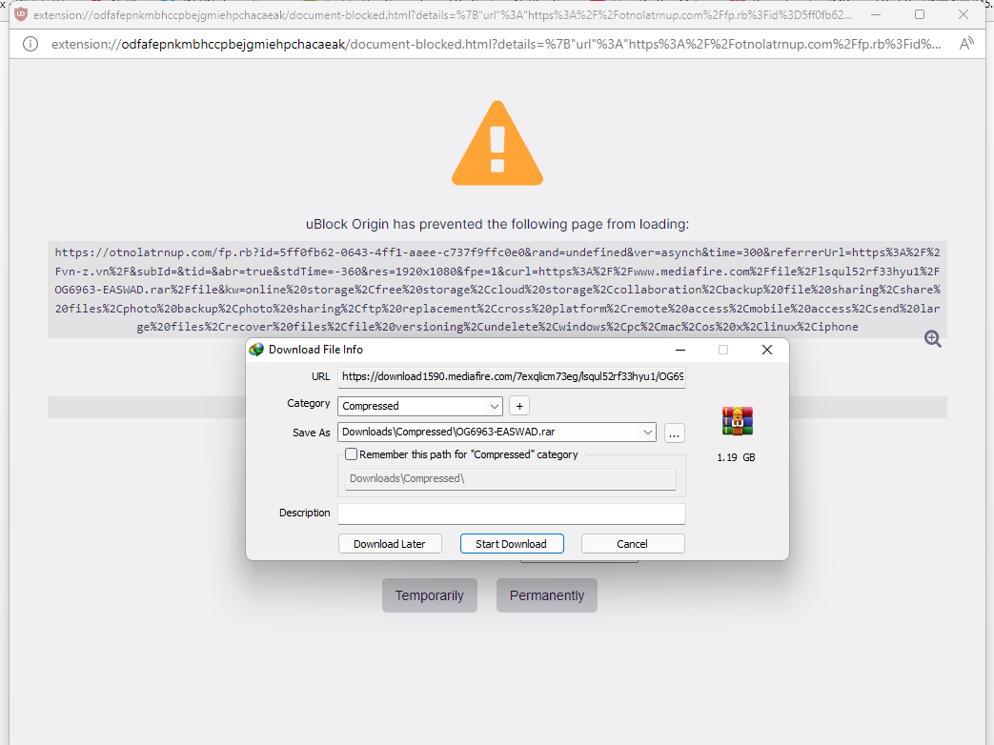Click the orange warning triangle icon
The height and width of the screenshot is (745, 994).
click(497, 143)
